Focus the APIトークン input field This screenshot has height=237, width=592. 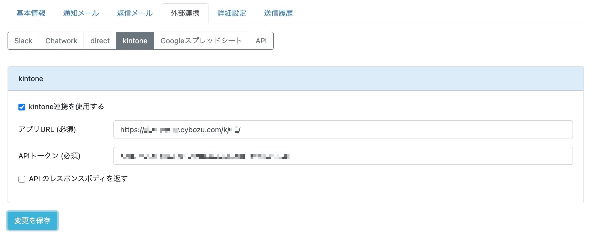(x=343, y=156)
